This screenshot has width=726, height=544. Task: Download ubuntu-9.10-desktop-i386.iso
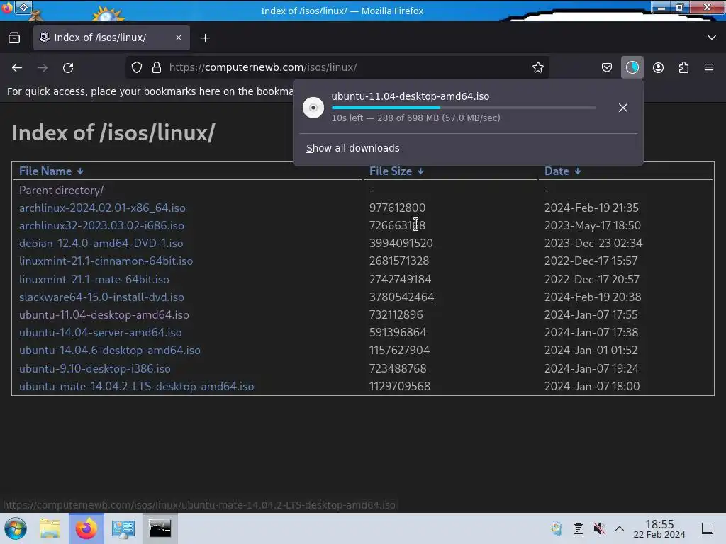[94, 368]
